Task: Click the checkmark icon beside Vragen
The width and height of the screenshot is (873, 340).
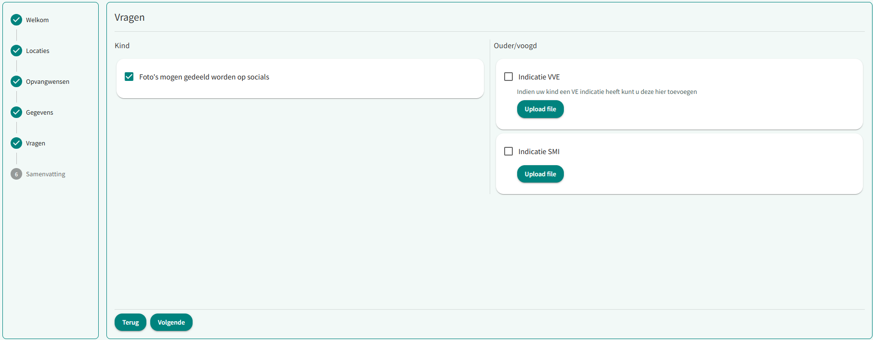Action: click(16, 143)
